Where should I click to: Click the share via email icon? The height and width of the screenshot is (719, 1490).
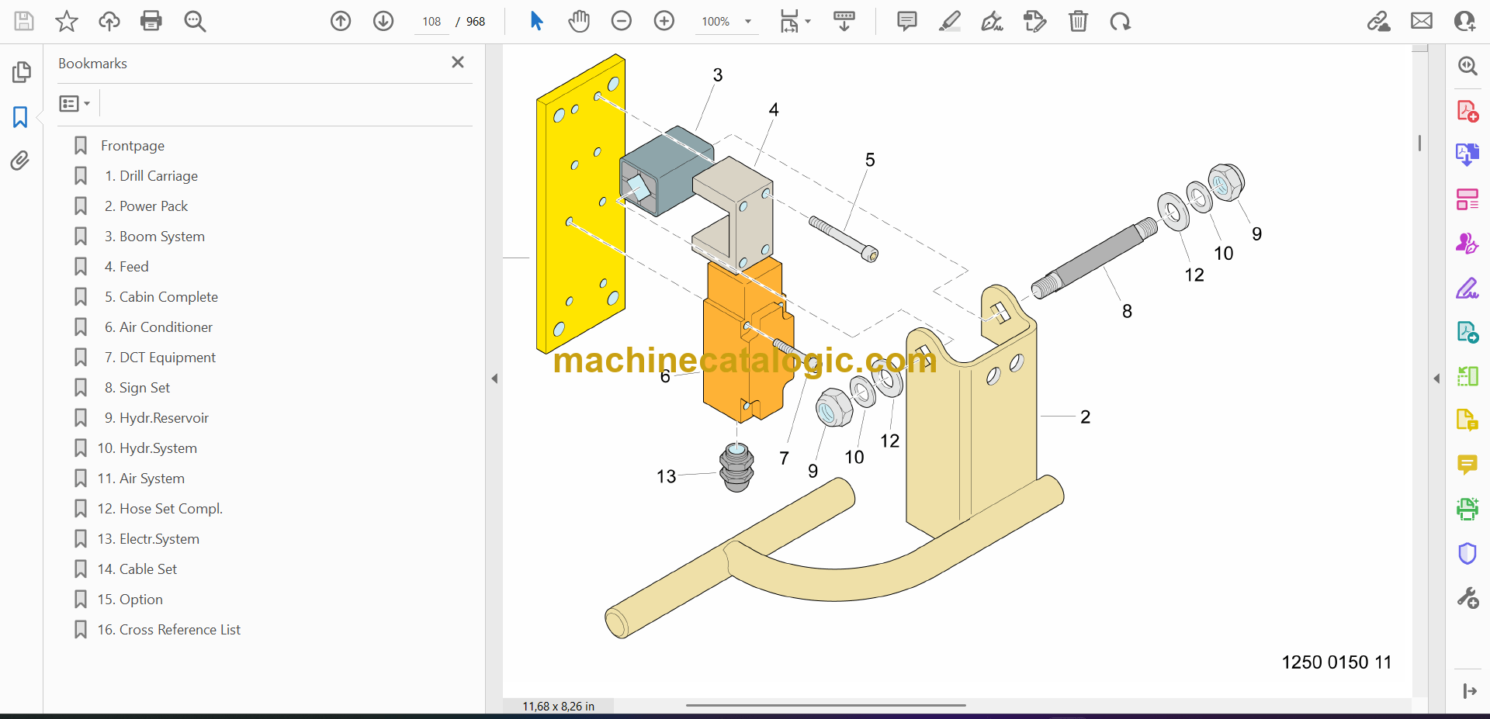click(x=1422, y=21)
